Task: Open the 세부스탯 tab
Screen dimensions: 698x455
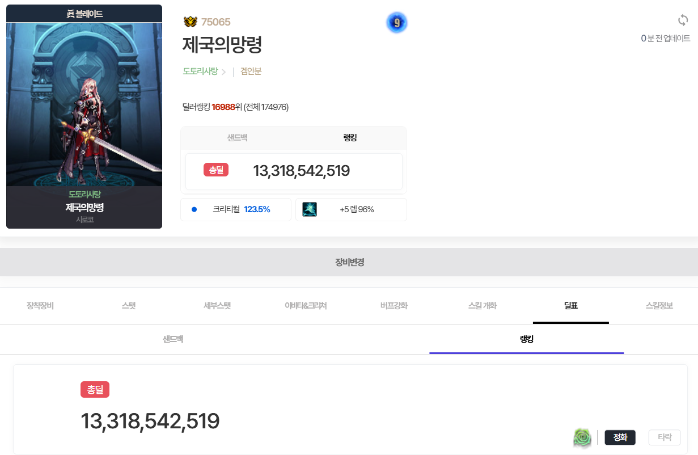Action: 217,306
